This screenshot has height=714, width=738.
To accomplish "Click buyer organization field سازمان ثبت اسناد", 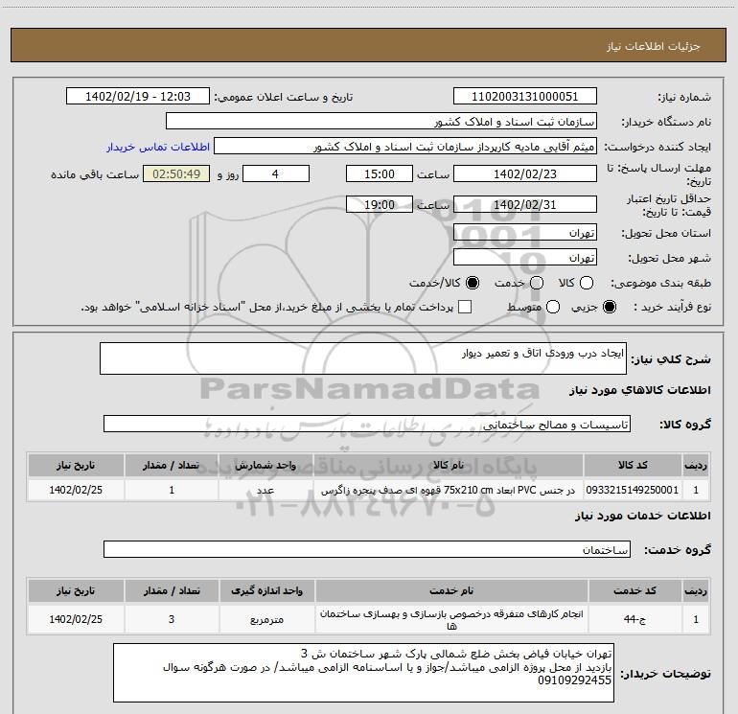I will [381, 122].
